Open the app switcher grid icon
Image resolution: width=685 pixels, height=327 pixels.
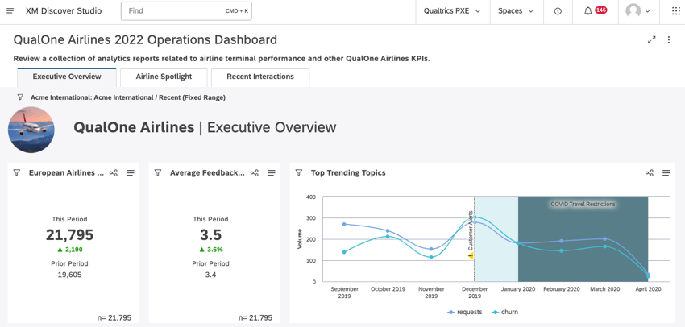675,11
